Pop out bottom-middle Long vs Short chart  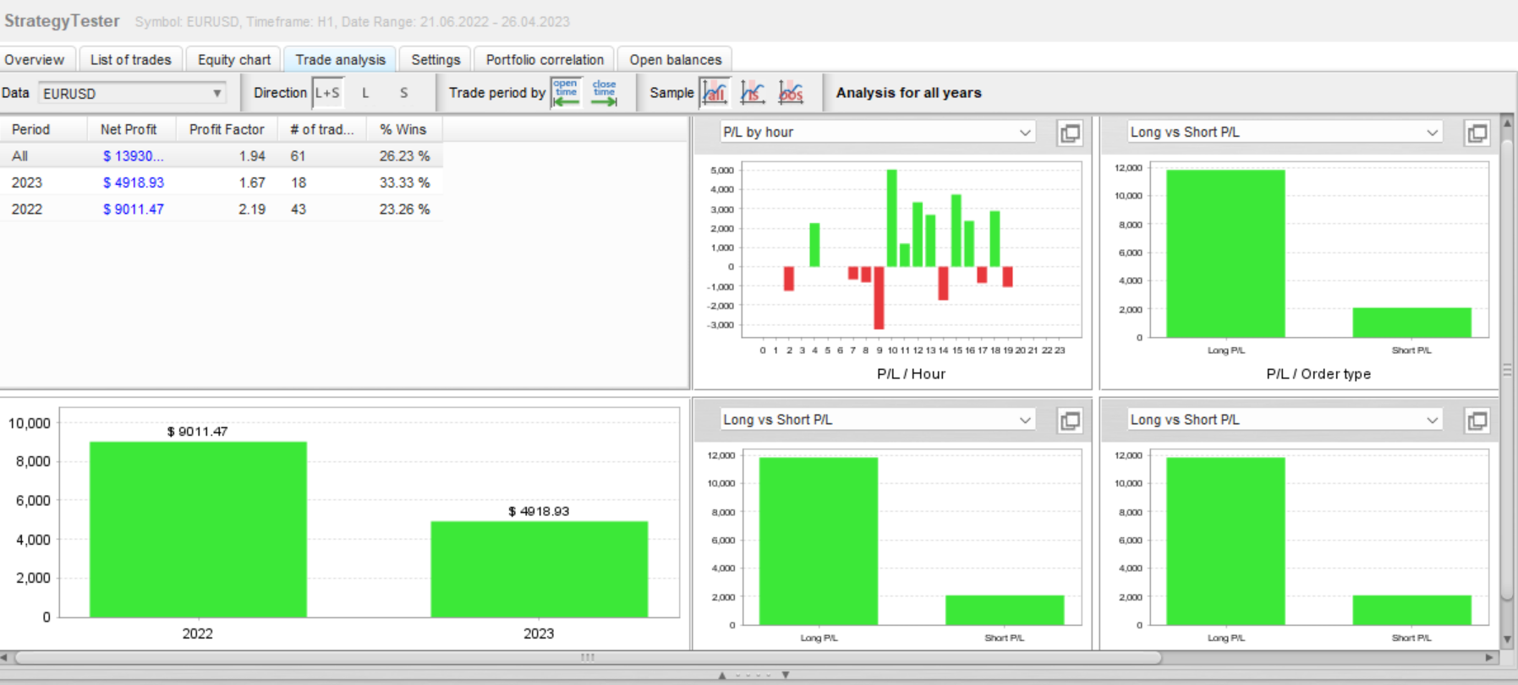(x=1070, y=421)
